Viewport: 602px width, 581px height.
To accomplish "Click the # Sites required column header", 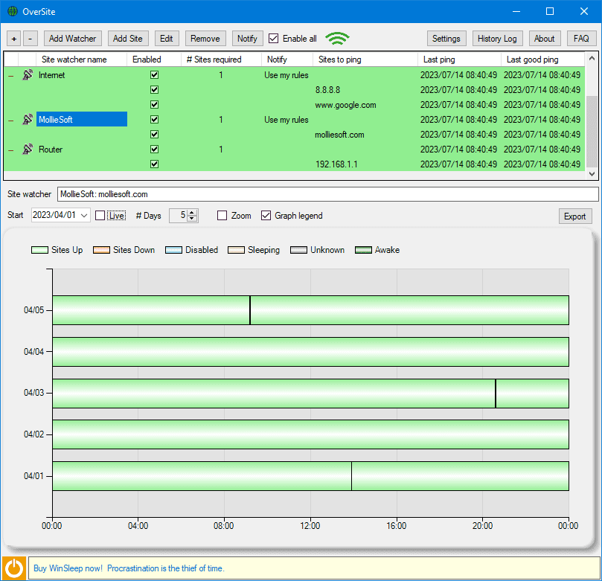I will coord(221,60).
